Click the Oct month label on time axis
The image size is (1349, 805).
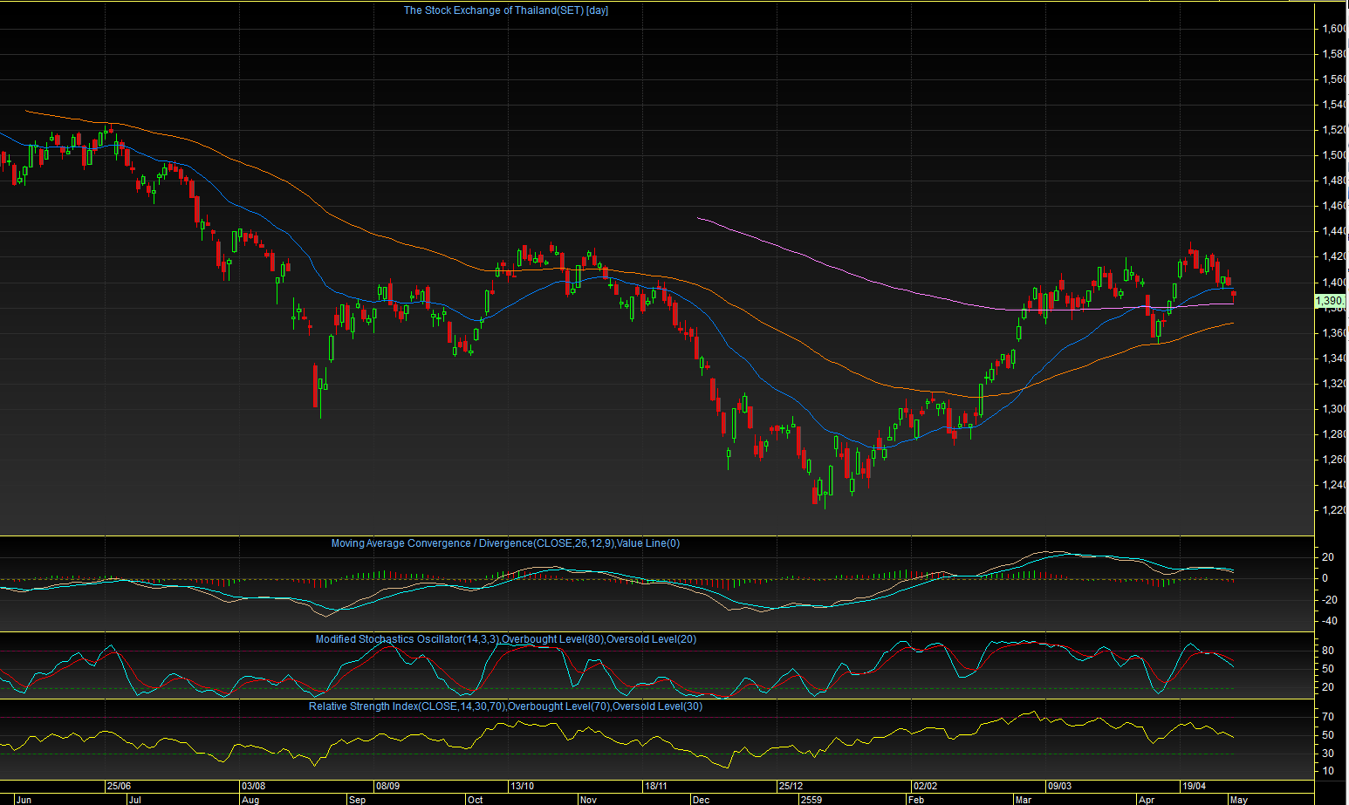point(475,800)
